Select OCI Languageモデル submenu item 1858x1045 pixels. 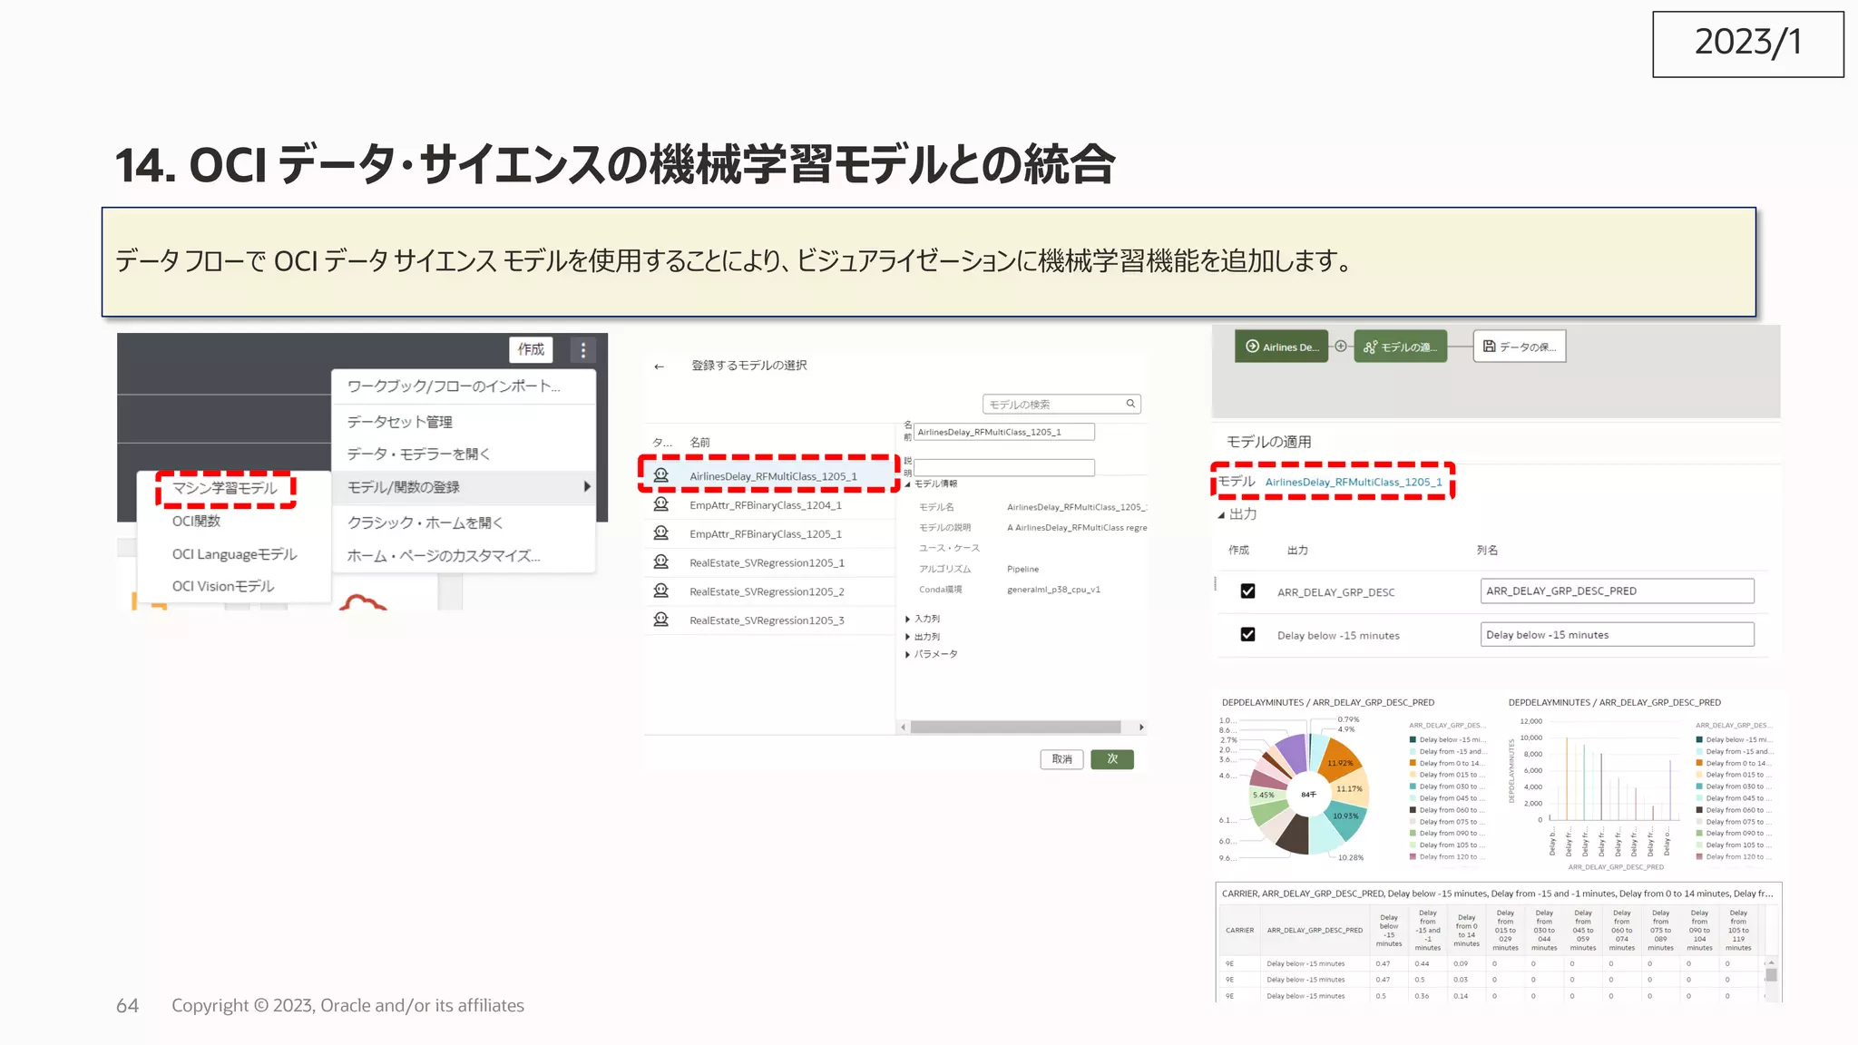(x=235, y=554)
